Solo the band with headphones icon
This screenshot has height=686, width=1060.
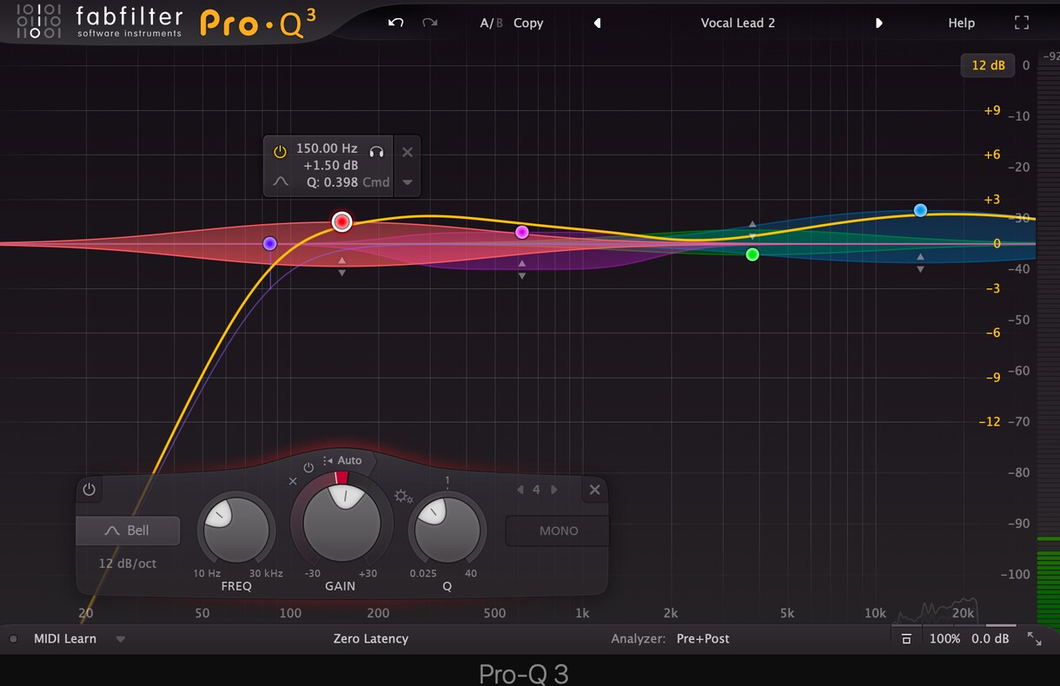tap(376, 151)
